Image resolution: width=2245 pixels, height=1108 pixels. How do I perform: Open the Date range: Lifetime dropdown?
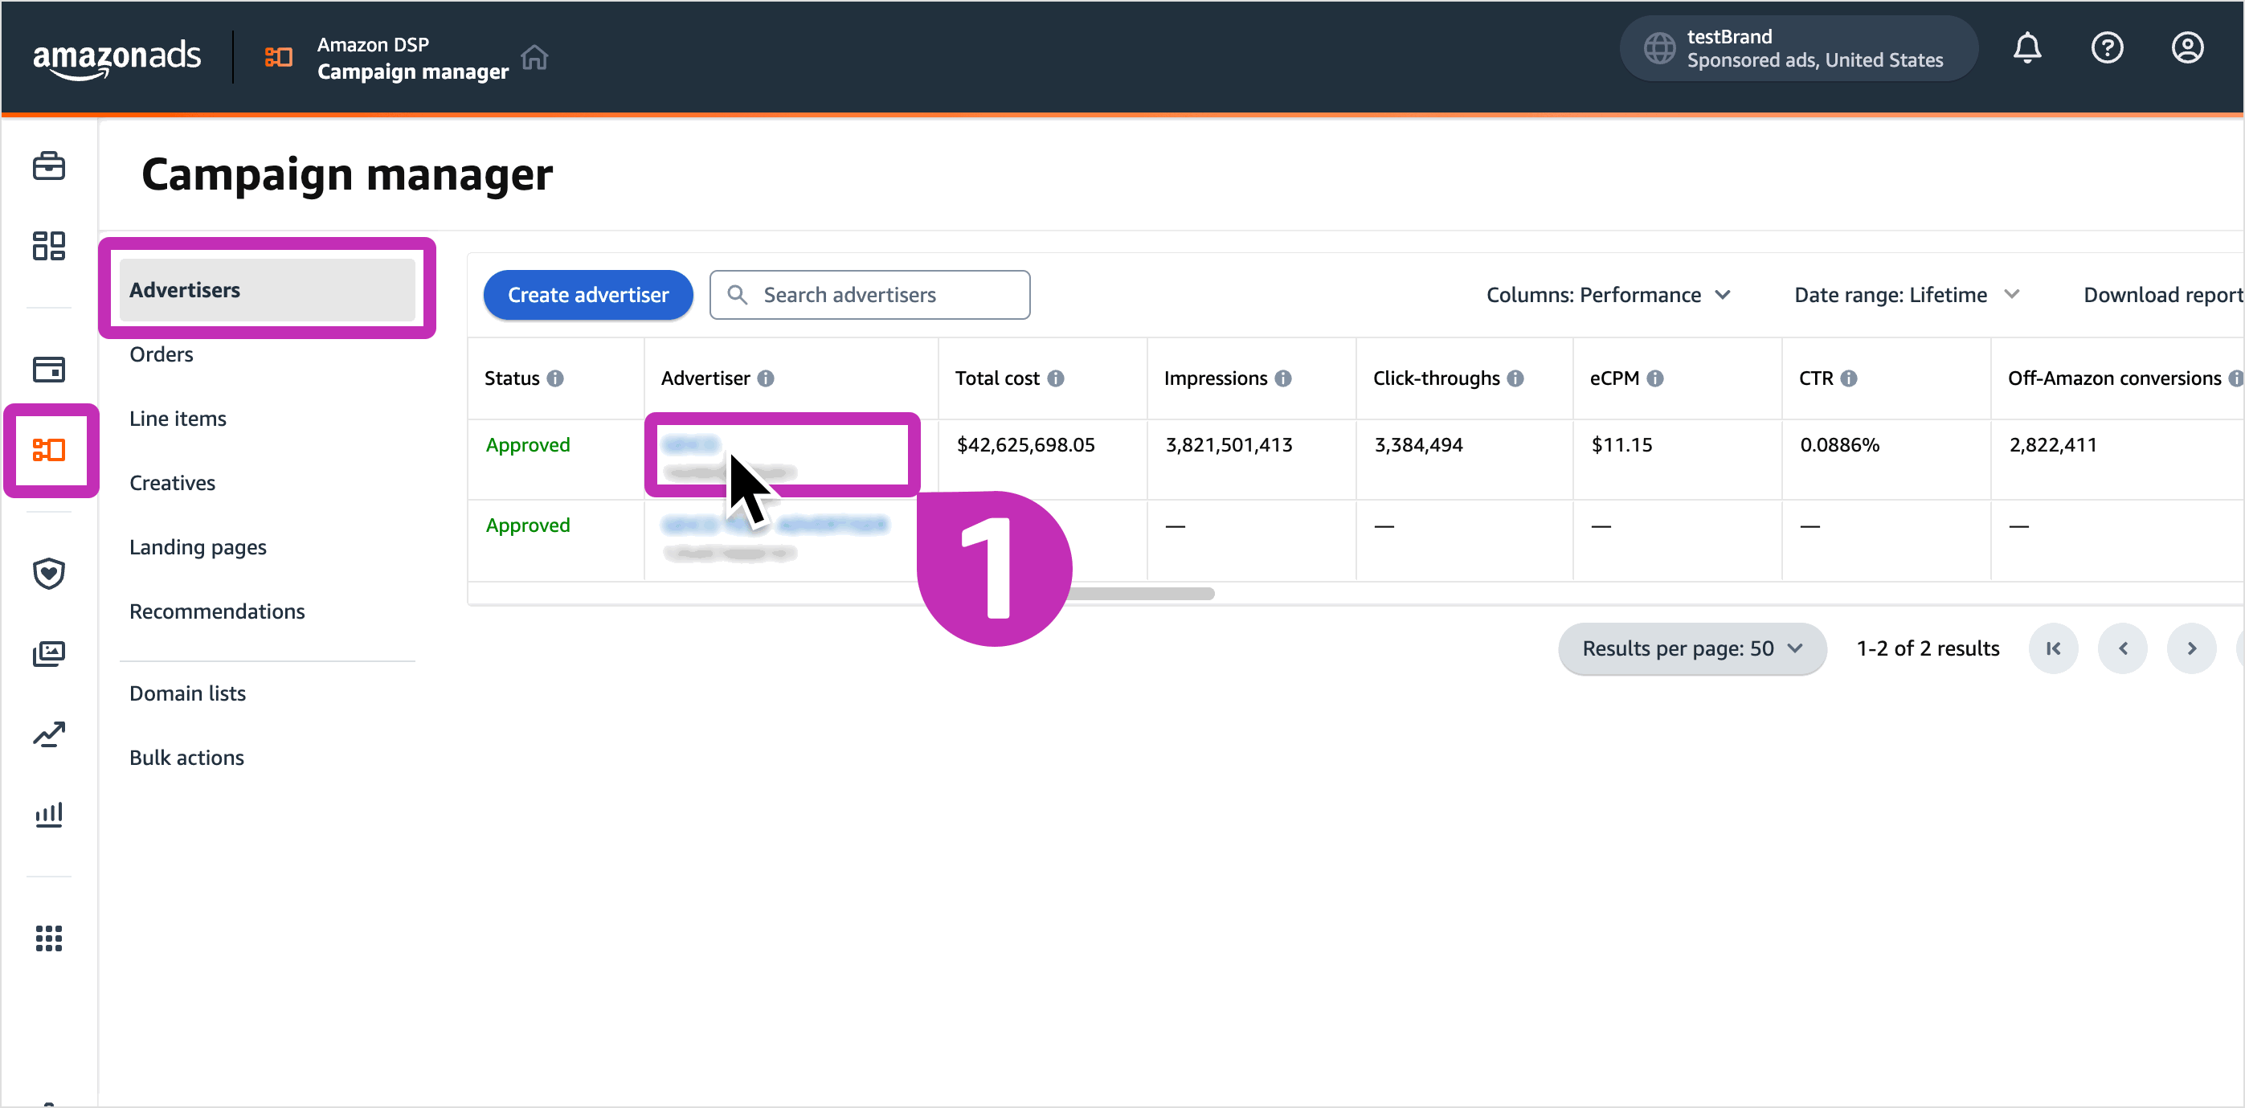[1906, 295]
